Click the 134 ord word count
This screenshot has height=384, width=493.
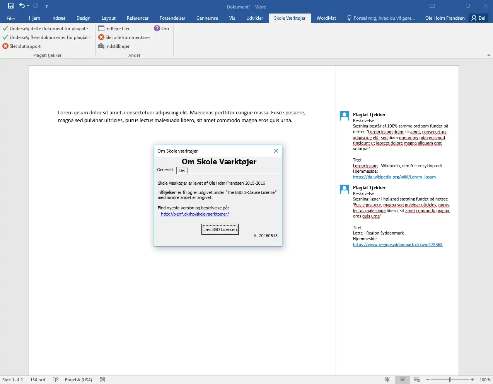(x=38, y=380)
